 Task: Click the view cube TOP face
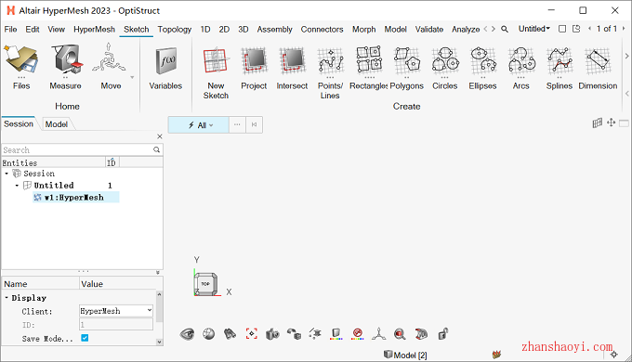tap(205, 284)
